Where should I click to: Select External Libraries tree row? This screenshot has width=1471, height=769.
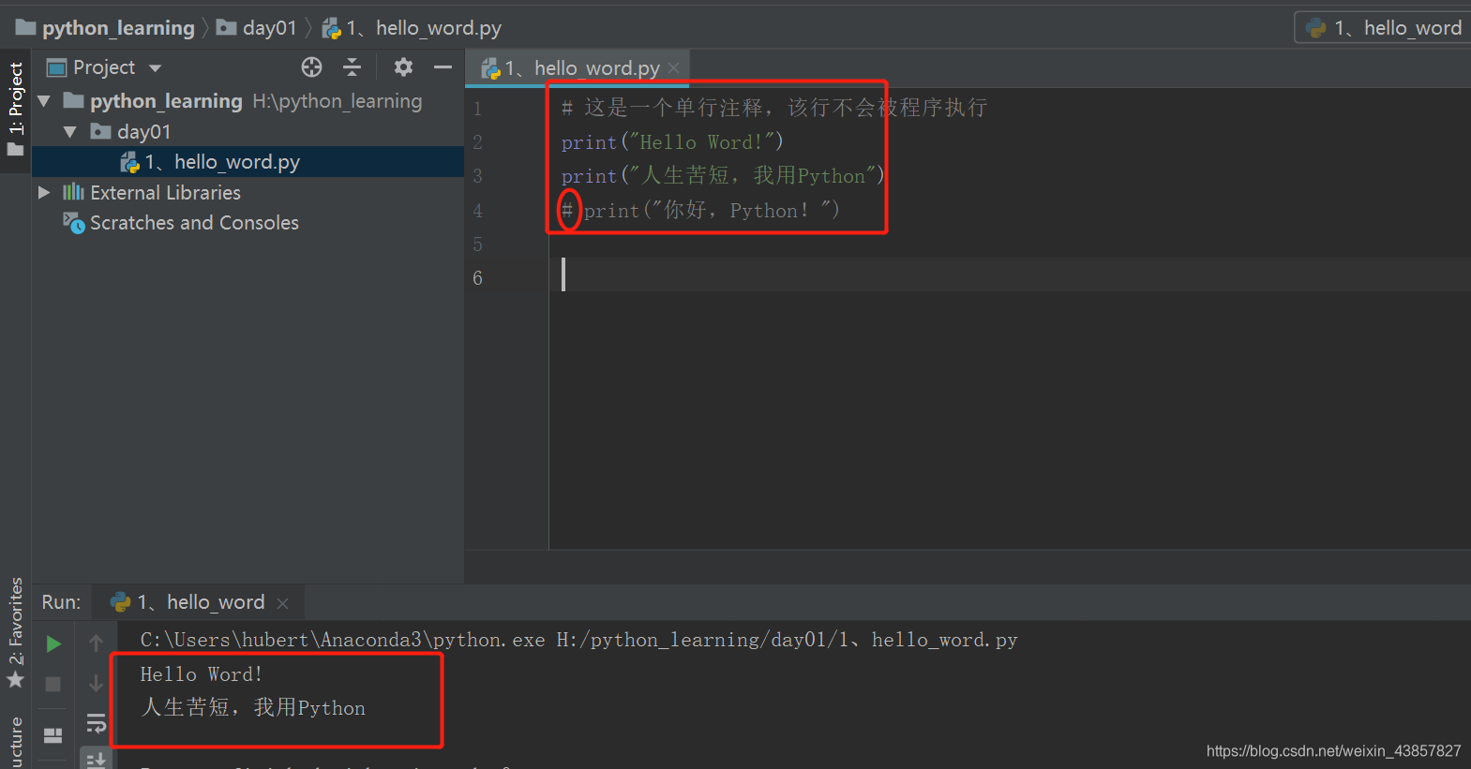pos(248,192)
